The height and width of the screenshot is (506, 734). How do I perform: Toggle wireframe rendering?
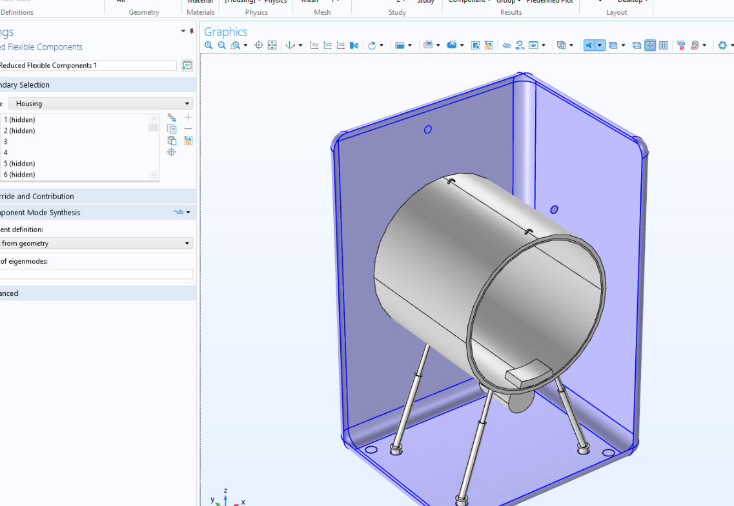click(637, 45)
